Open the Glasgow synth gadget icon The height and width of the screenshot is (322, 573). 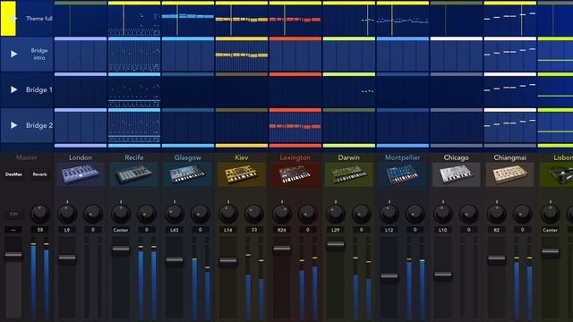click(x=187, y=174)
